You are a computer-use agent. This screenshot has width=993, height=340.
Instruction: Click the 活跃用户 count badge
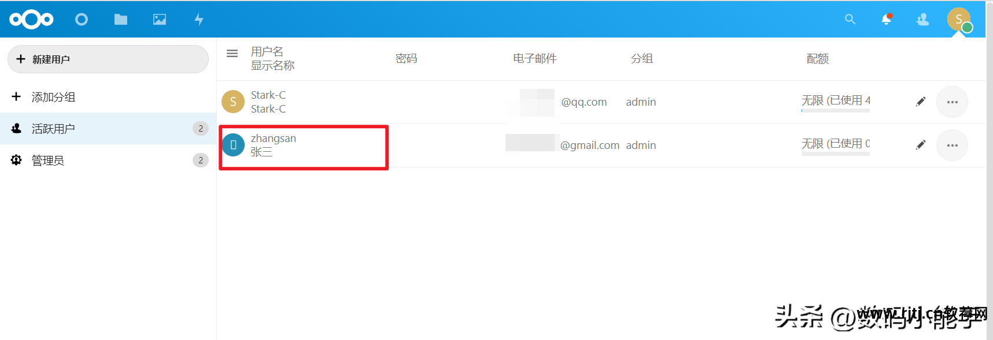click(x=201, y=129)
